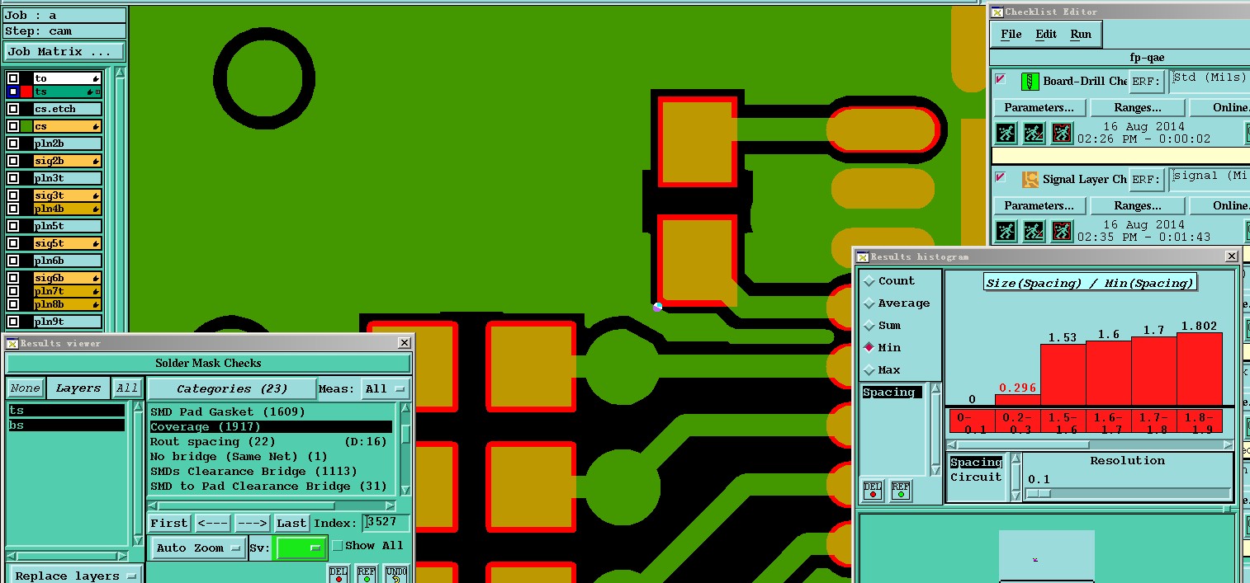Toggle Signal Layer Checks checkmark box

click(1001, 177)
